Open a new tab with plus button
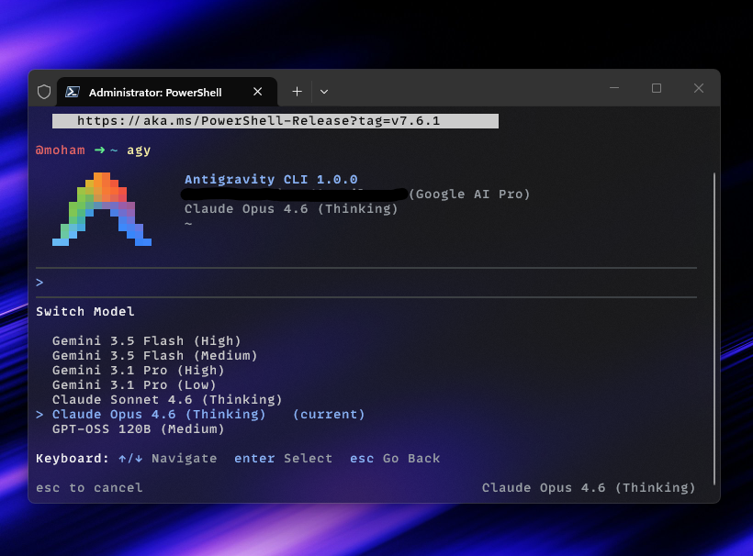The width and height of the screenshot is (753, 556). [x=298, y=92]
